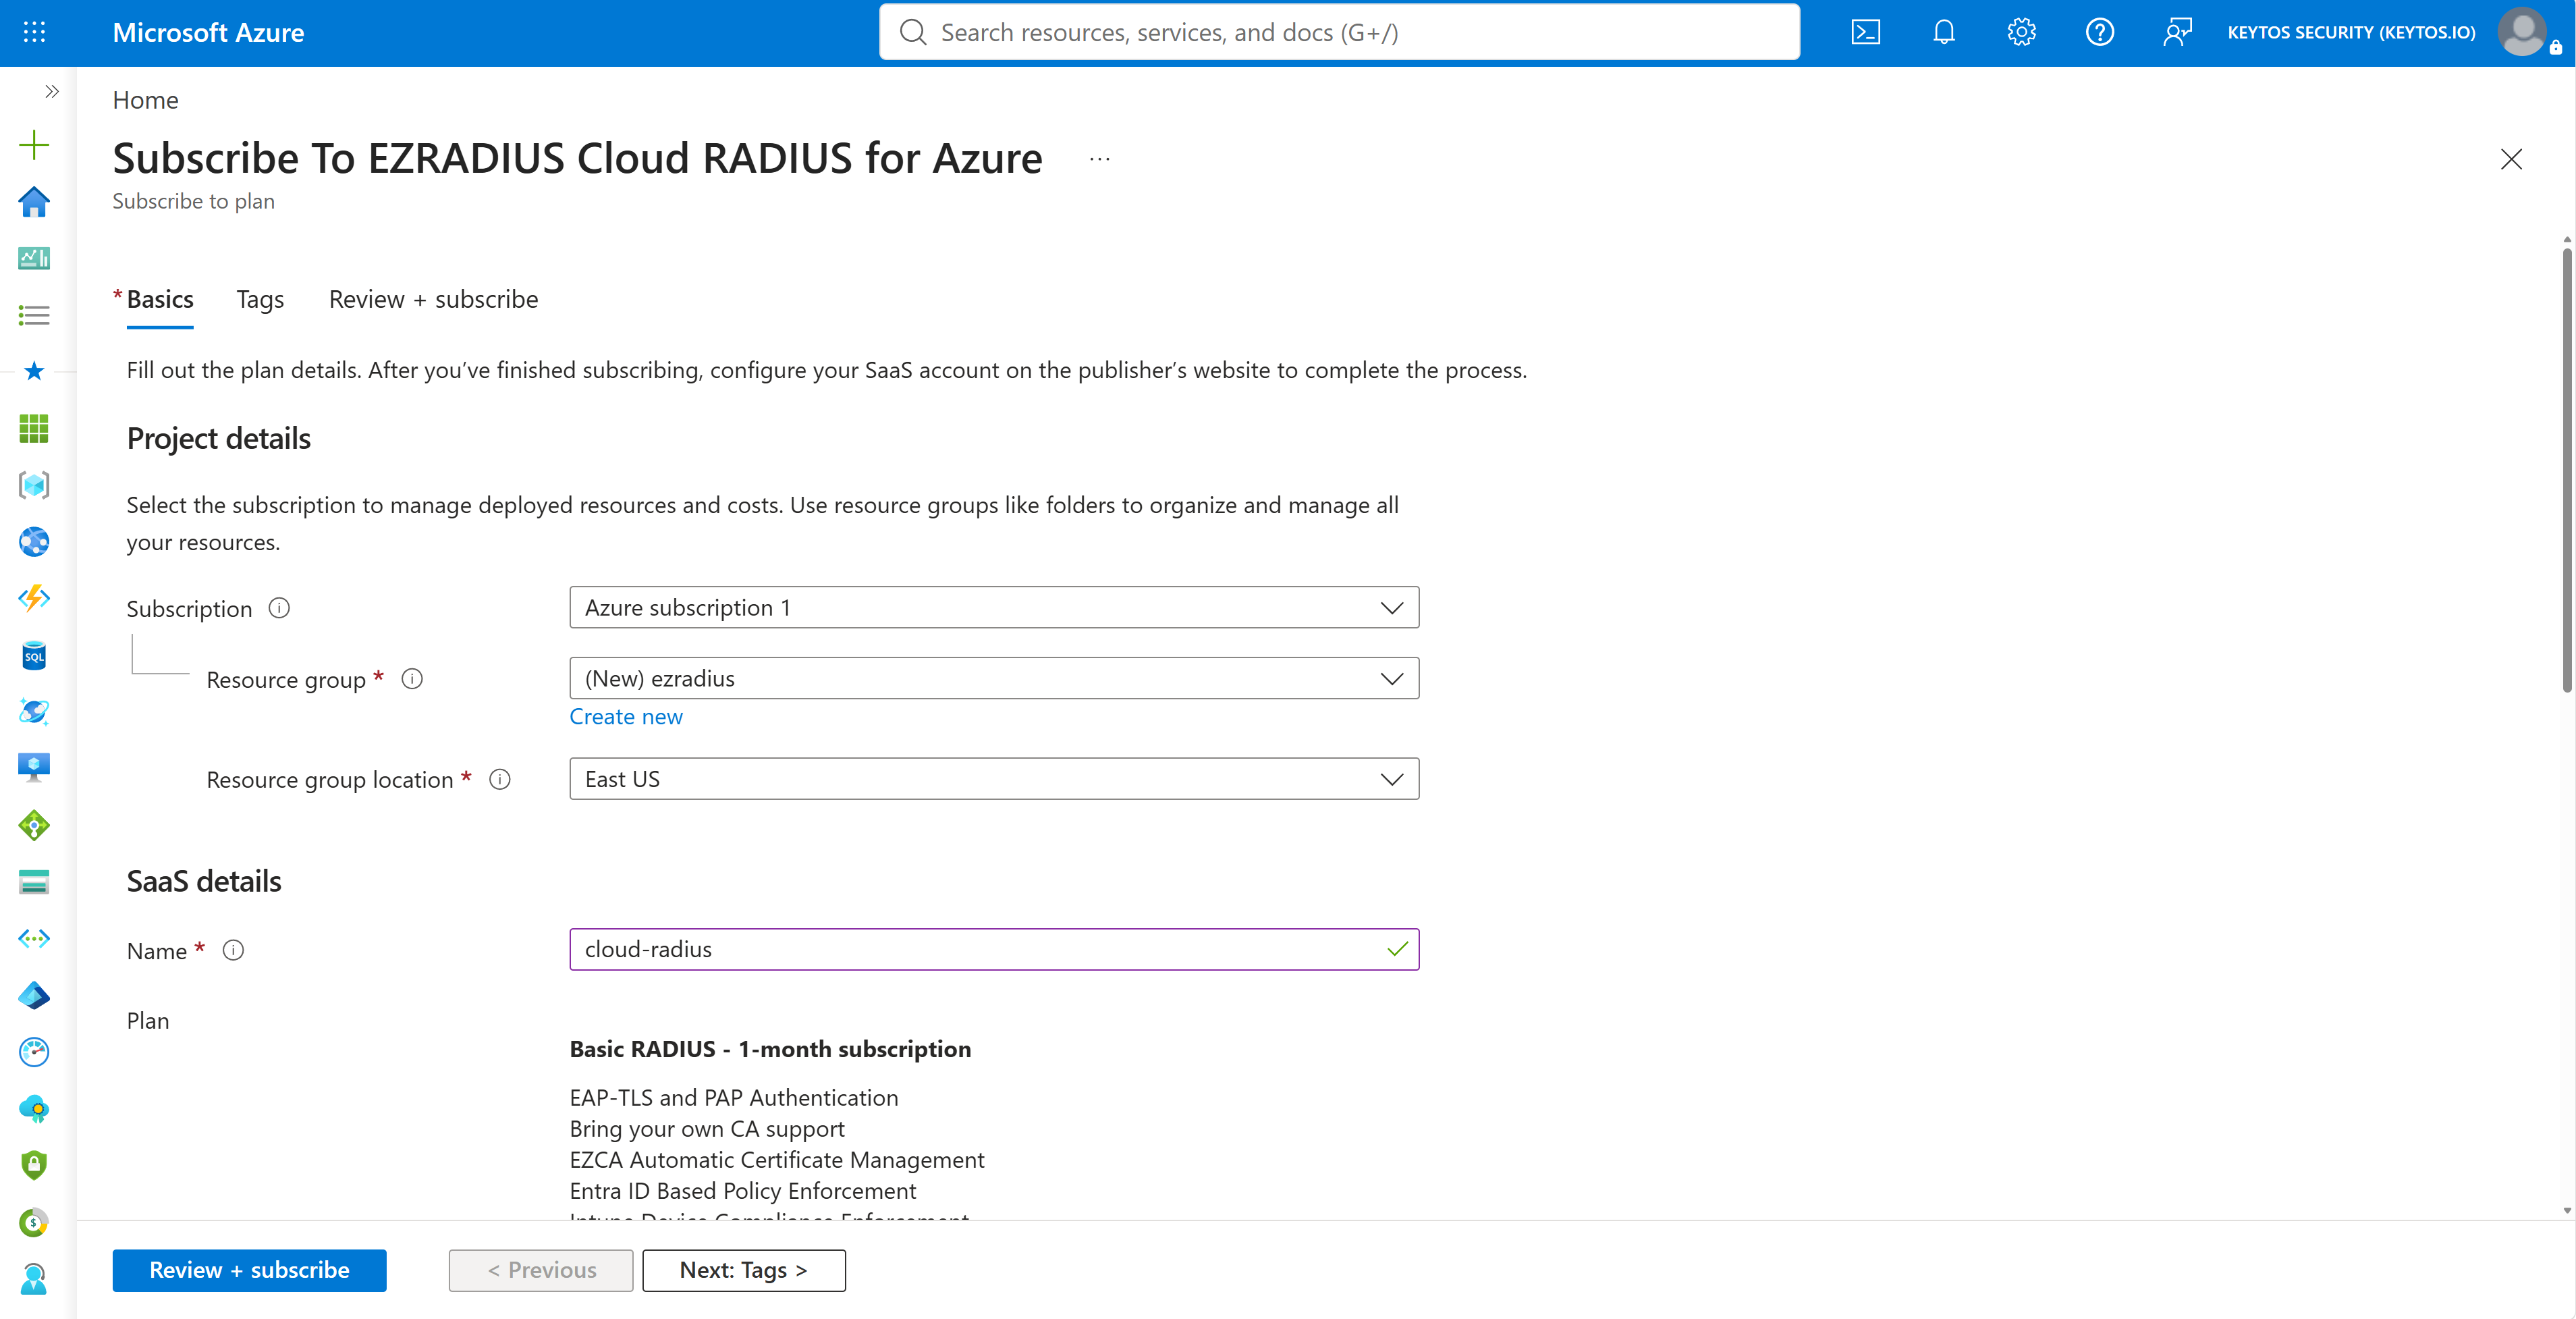Go to Home via sidebar house icon
This screenshot has height=1319, width=2576.
(34, 201)
